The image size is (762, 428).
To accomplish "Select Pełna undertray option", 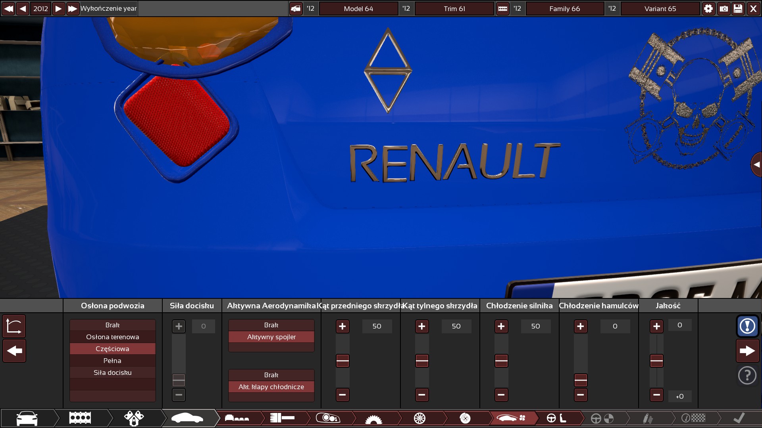I will tap(112, 361).
